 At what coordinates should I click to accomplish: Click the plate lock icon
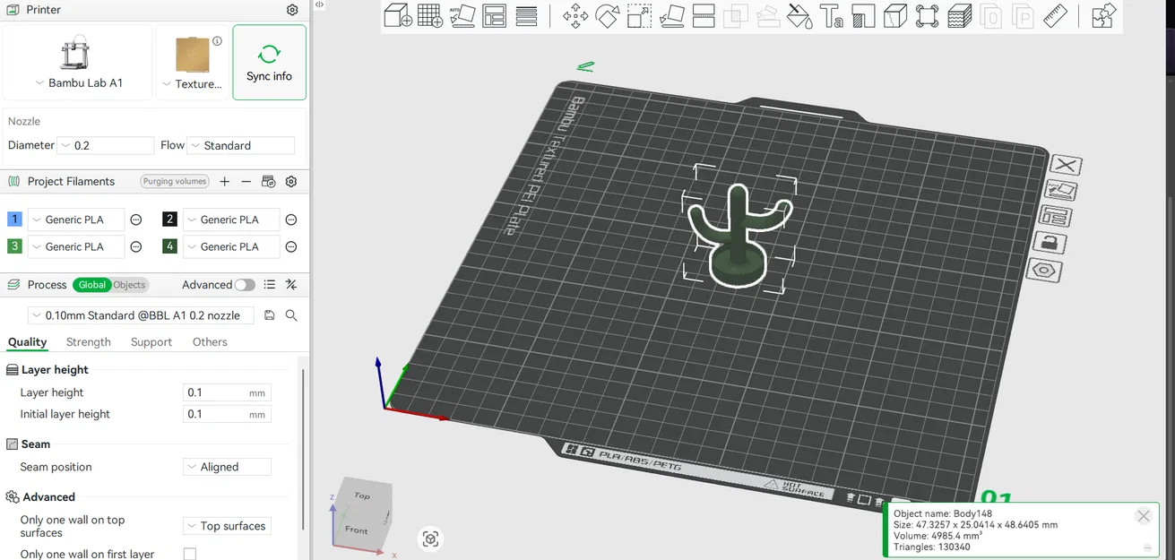point(1050,242)
